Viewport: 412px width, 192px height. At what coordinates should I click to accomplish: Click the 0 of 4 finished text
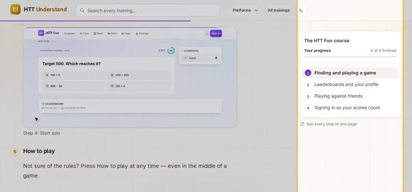point(383,51)
